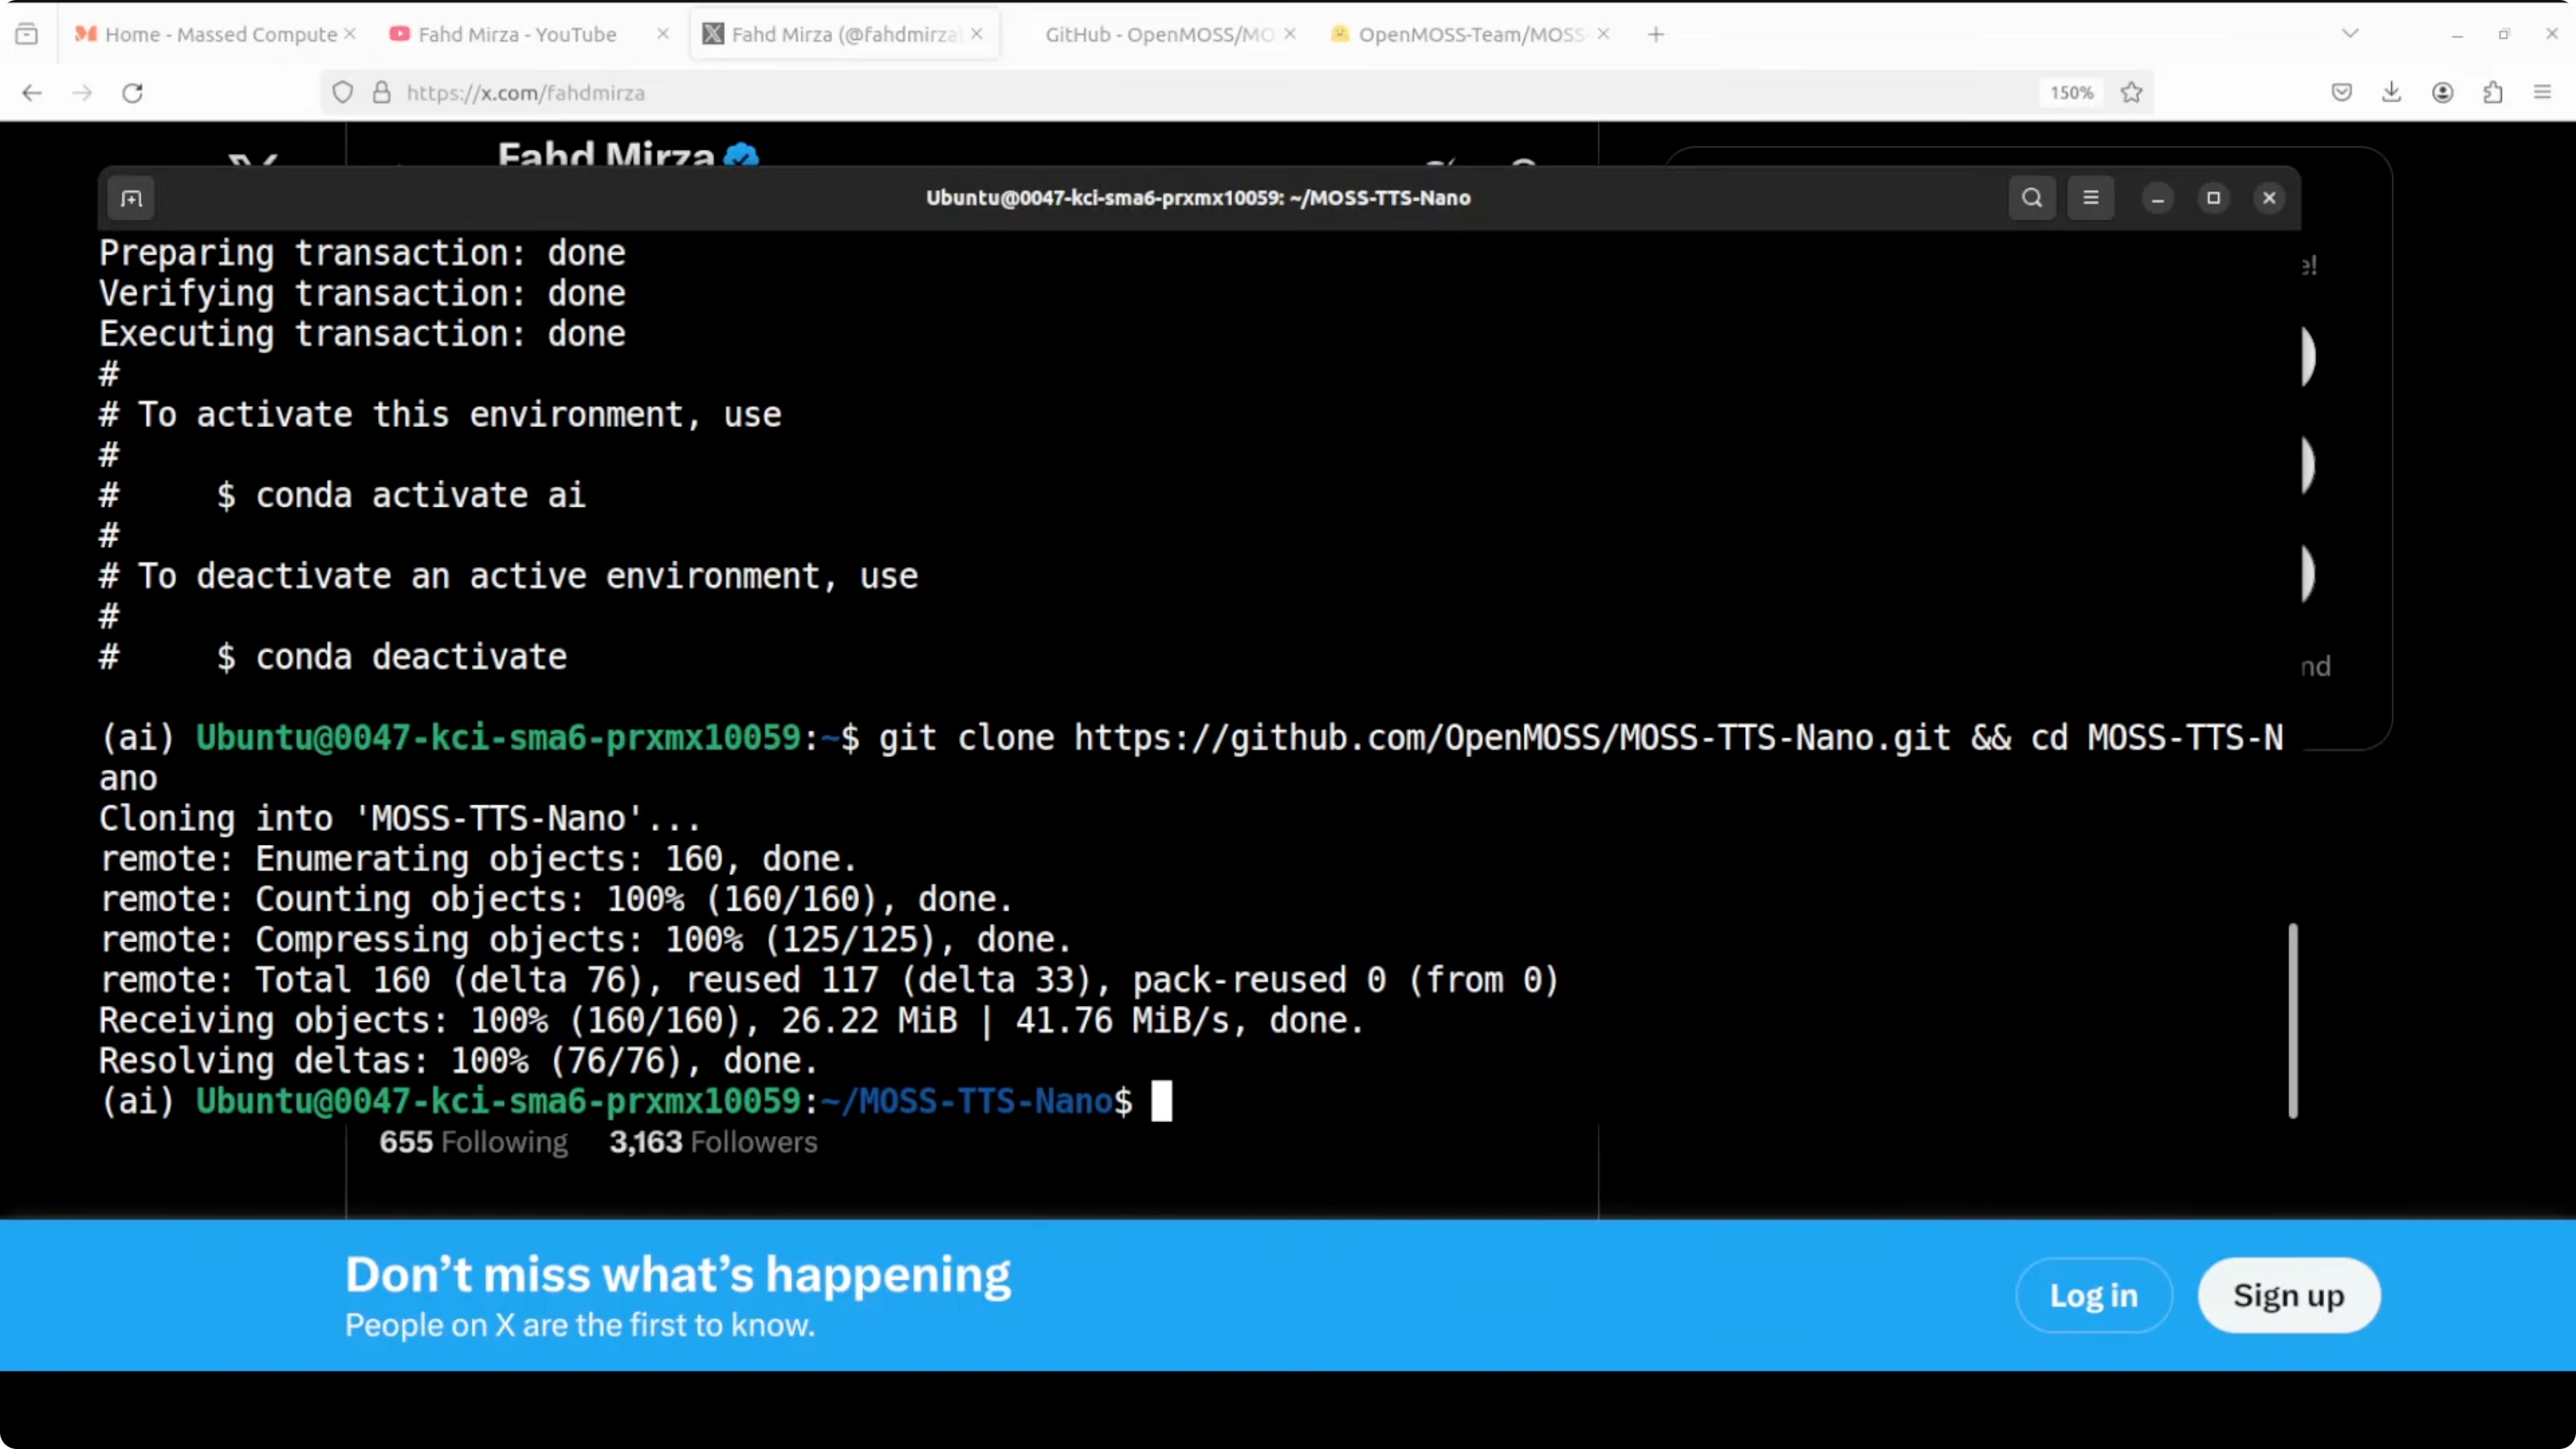List all tabs with the chevron
Screen dimensions: 2576x1449
pyautogui.click(x=2350, y=33)
